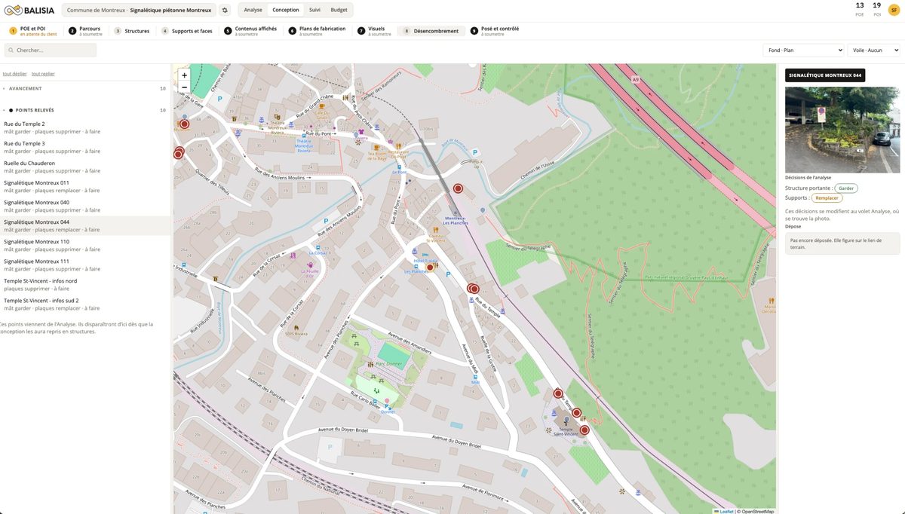
Task: Switch to the Conception tab
Action: coord(286,10)
